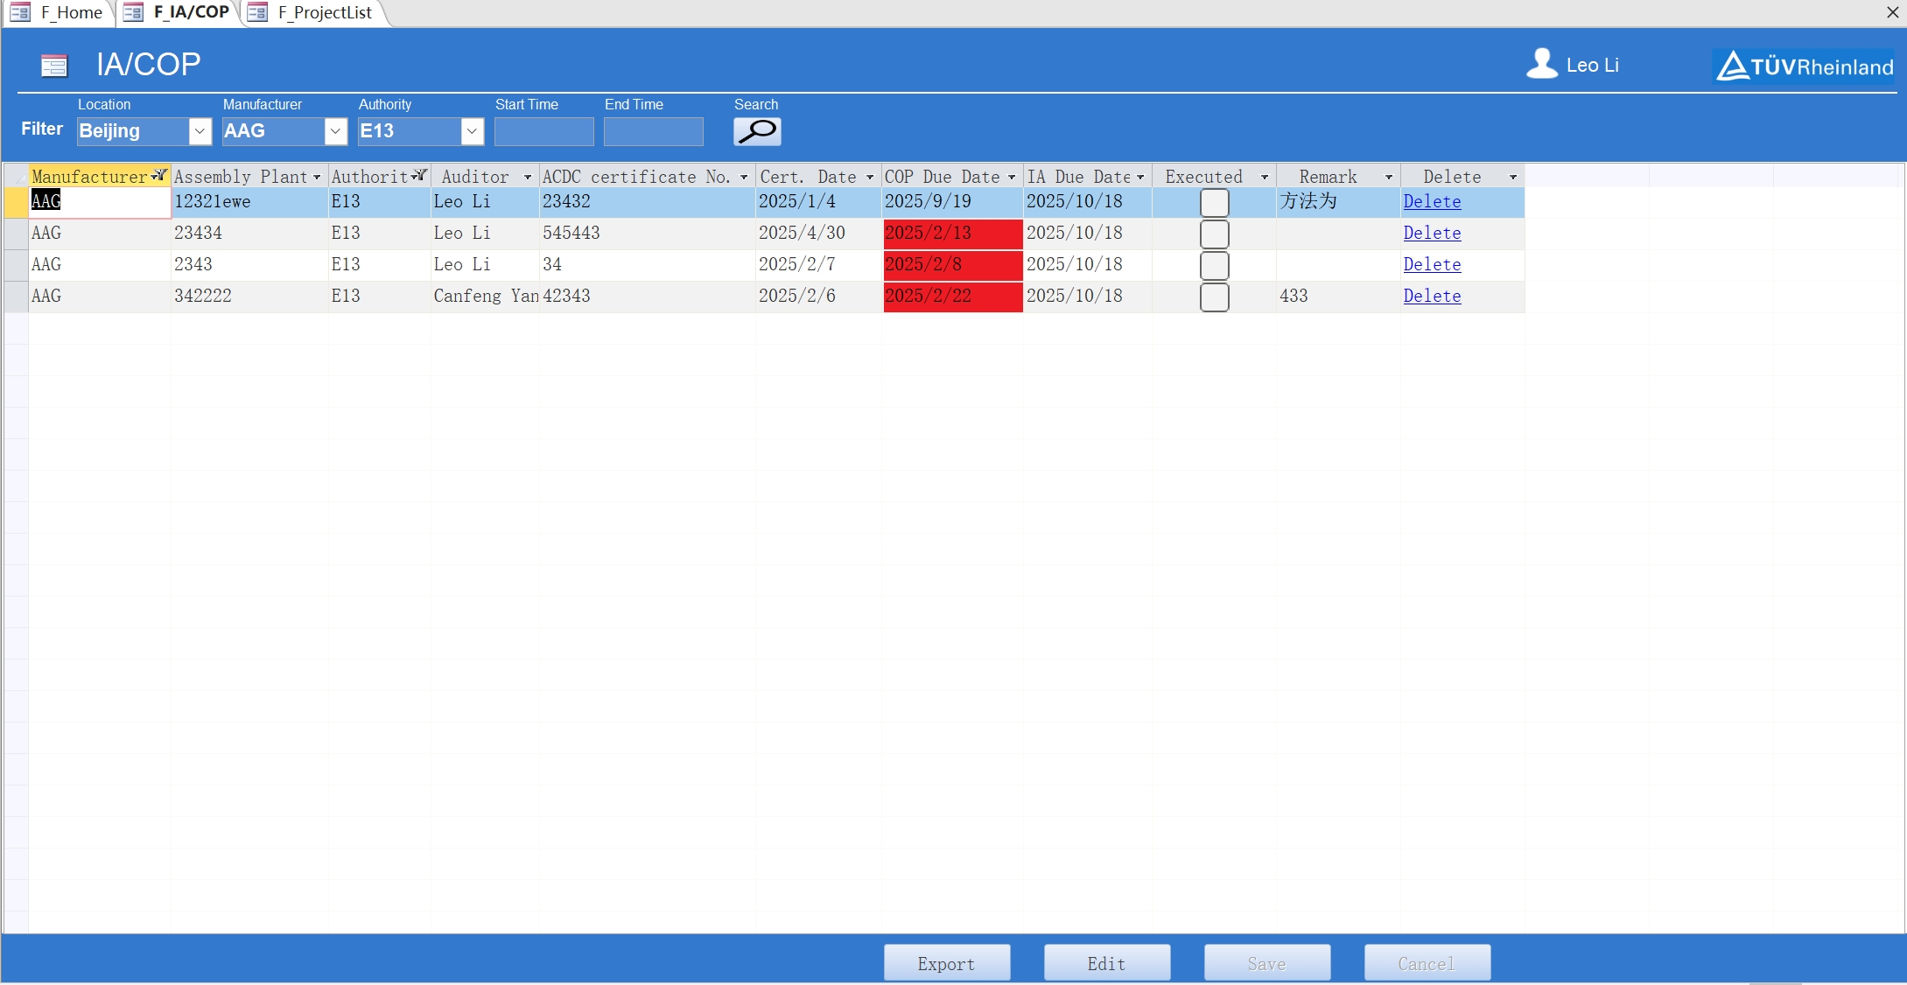Select the row selector of first AAG record

[16, 202]
